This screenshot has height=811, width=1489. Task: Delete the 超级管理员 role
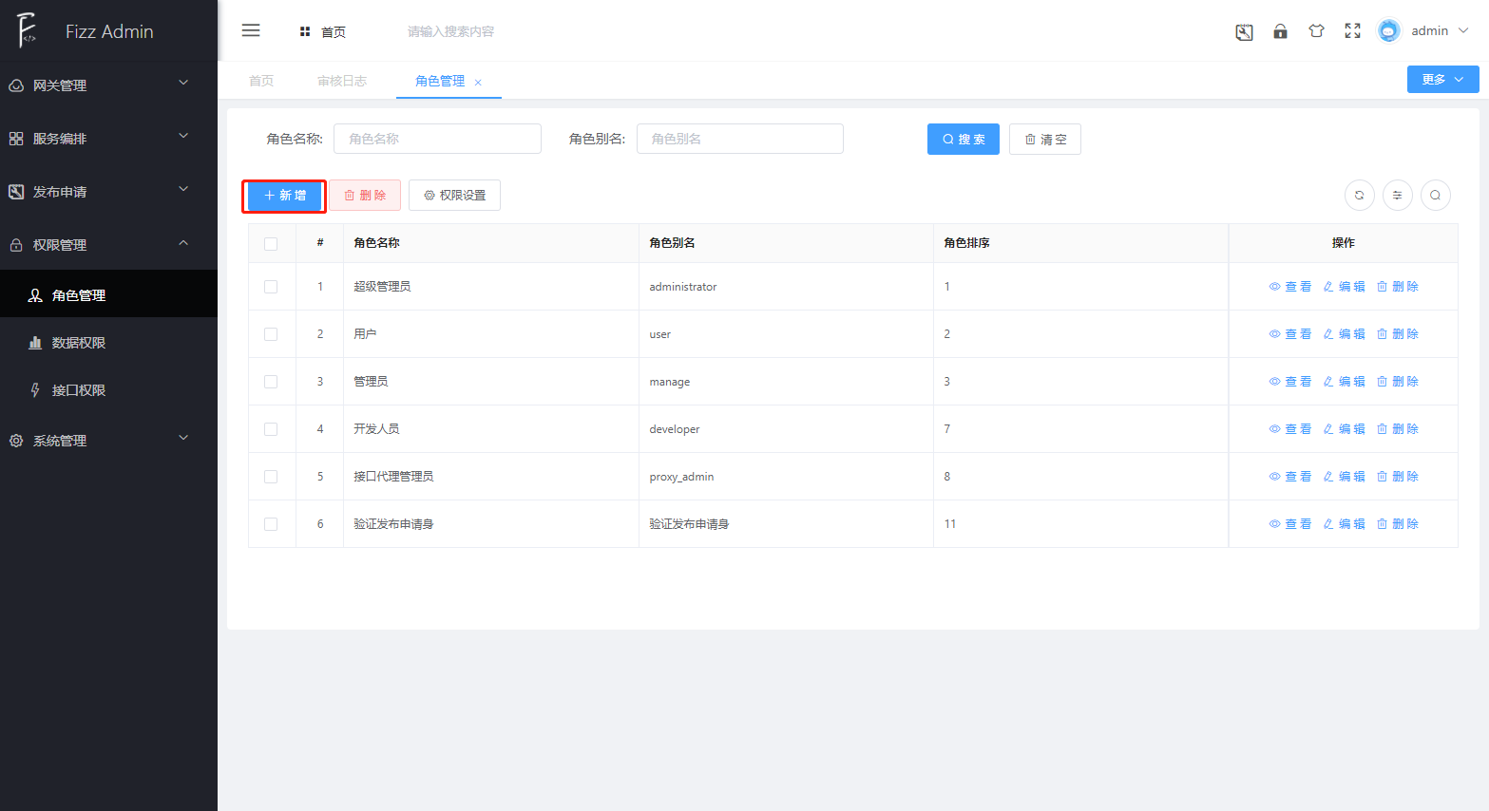(x=1398, y=287)
